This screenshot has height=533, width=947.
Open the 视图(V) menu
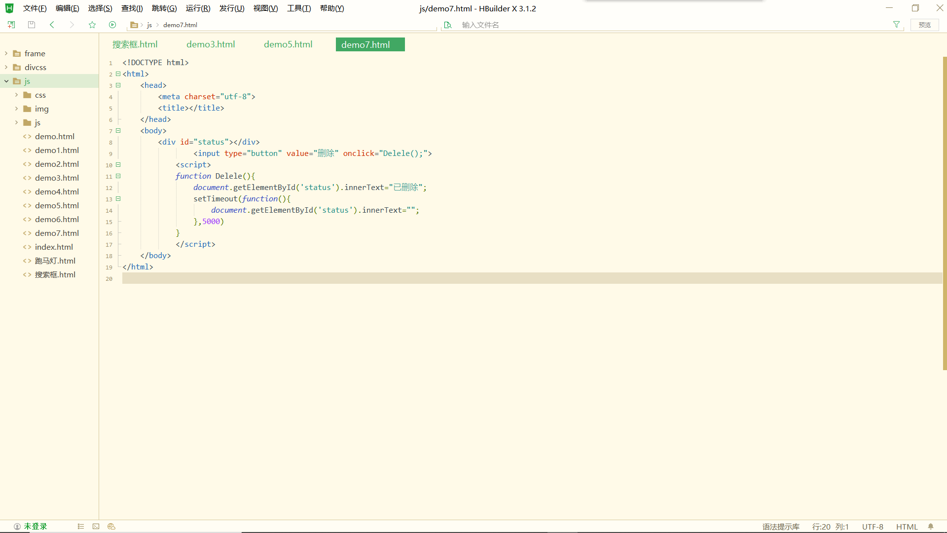coord(265,8)
